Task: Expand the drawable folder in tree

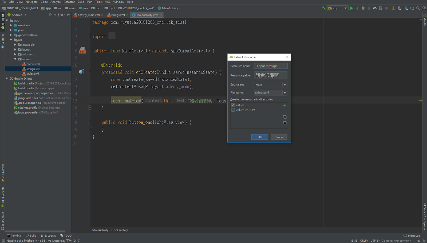Action: [x=15, y=45]
